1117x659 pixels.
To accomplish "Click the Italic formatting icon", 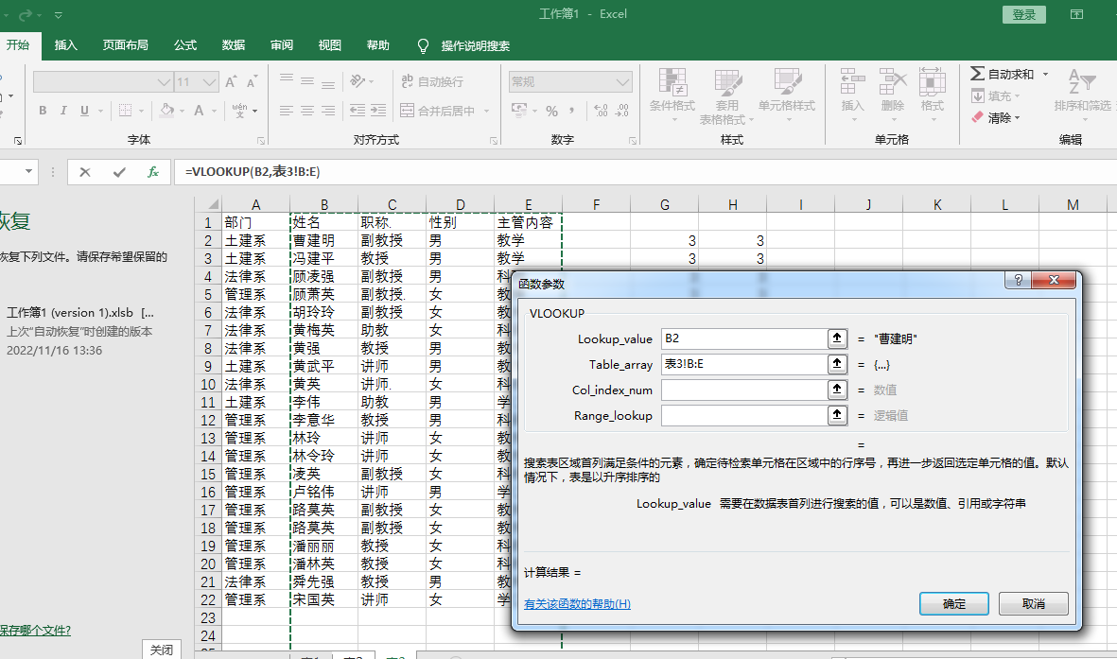I will pyautogui.click(x=63, y=111).
